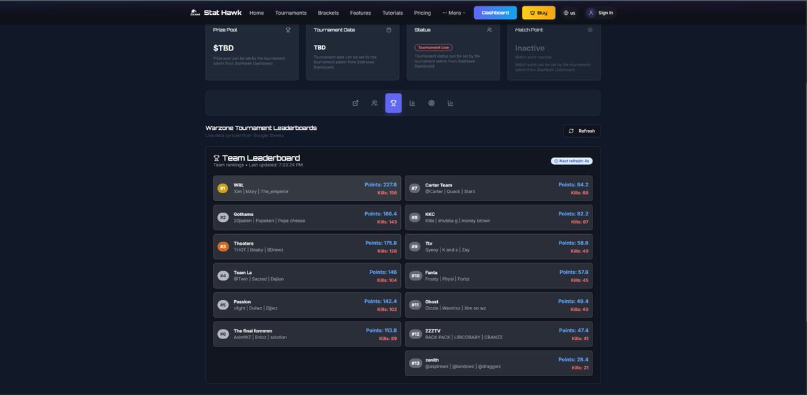Click the calendar icon on Tournament Date card
Viewport: 807px width, 395px height.
pyautogui.click(x=387, y=28)
